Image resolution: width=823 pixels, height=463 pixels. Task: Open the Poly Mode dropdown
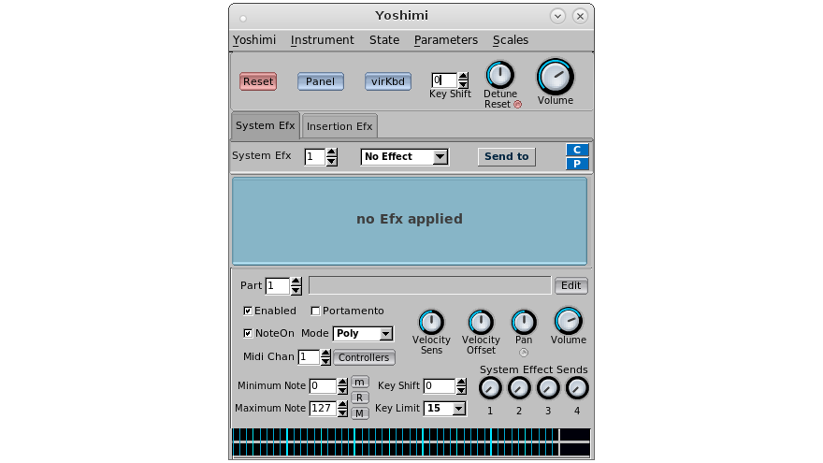[363, 333]
